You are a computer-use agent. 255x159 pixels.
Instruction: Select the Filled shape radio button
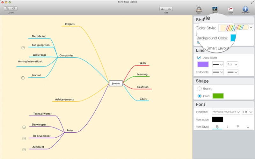click(x=200, y=96)
